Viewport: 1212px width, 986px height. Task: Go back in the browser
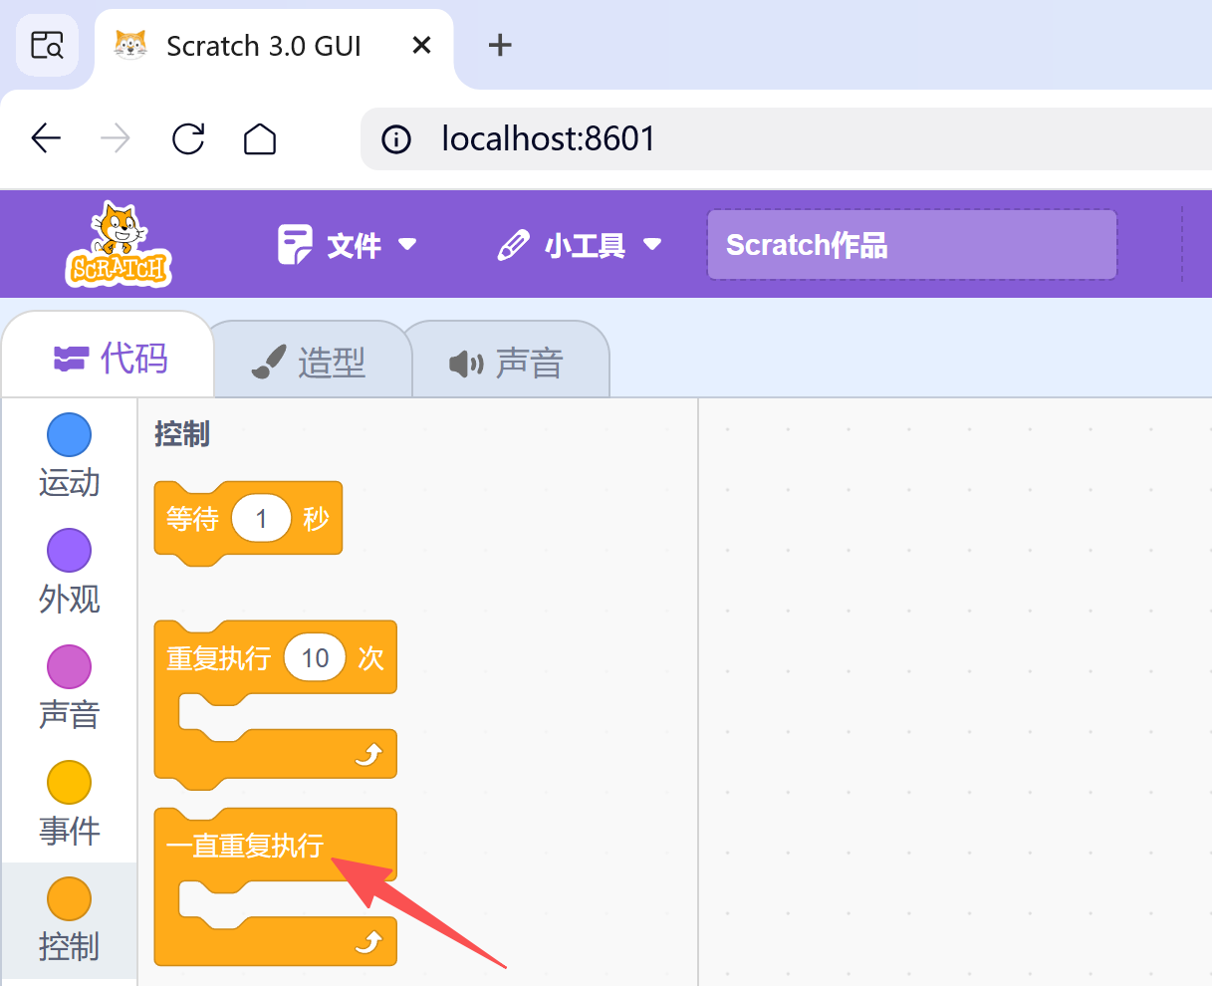pyautogui.click(x=46, y=138)
